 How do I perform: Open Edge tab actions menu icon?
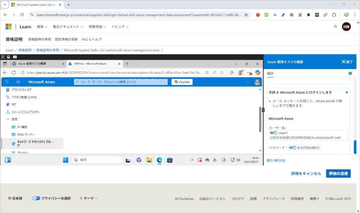(x=5, y=64)
